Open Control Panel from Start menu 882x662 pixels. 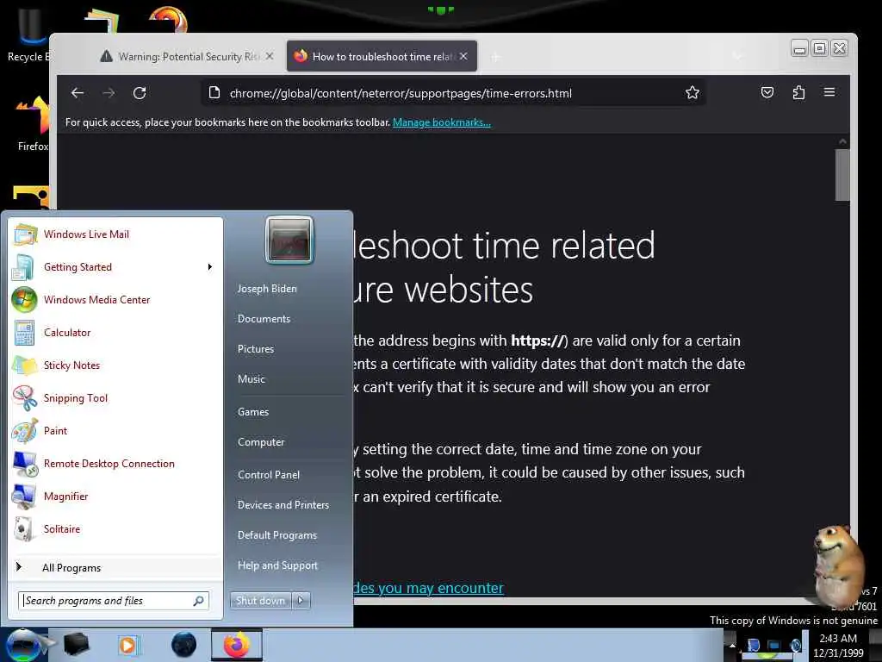click(269, 475)
